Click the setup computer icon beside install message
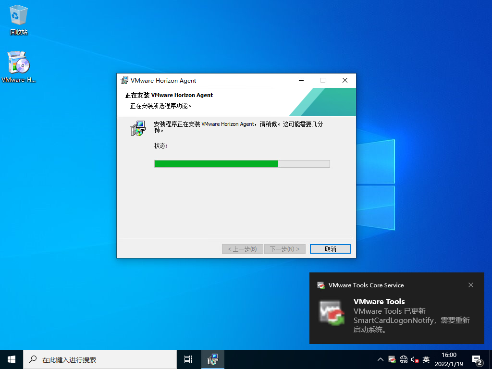492x369 pixels. coord(138,128)
